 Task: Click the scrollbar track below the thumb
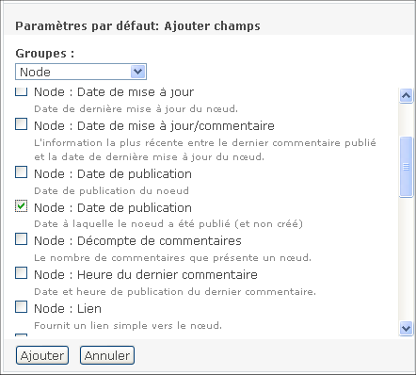coord(406,259)
